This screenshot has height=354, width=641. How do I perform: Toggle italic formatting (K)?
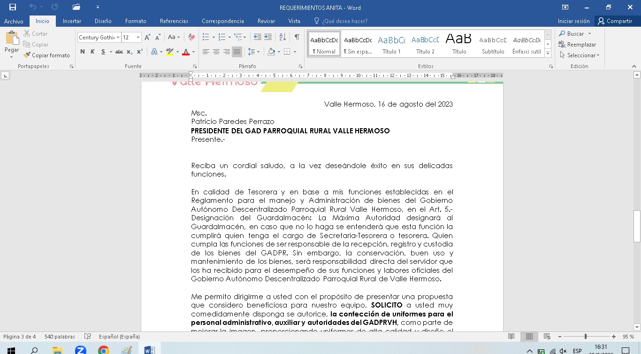coord(92,52)
